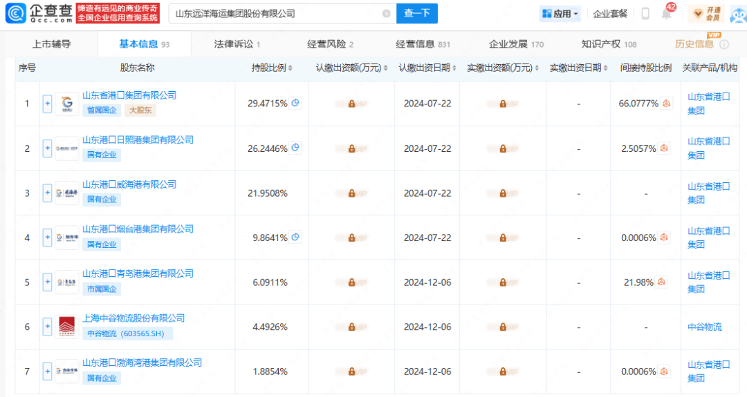Click locked 认缴出资额 VIP icon in row 1
Screen dimensions: 747x397
[x=351, y=104]
